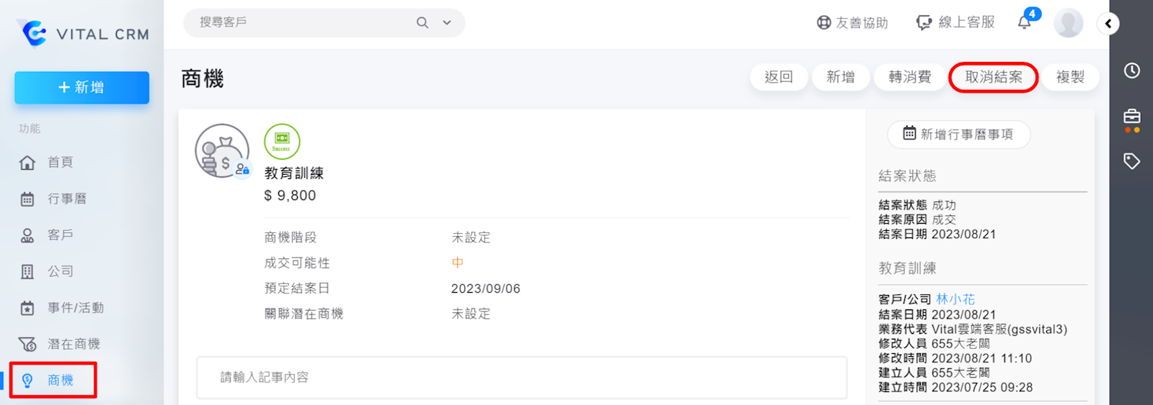Screen dimensions: 1153x405
Task: Click the briefcase icon in right sidebar
Action: [1131, 117]
